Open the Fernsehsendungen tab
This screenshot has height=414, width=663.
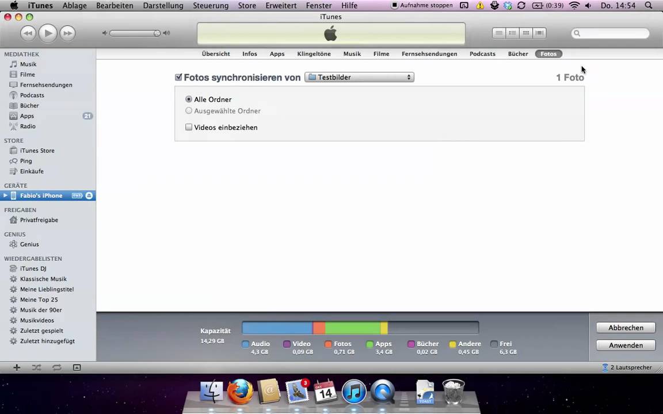pyautogui.click(x=429, y=53)
